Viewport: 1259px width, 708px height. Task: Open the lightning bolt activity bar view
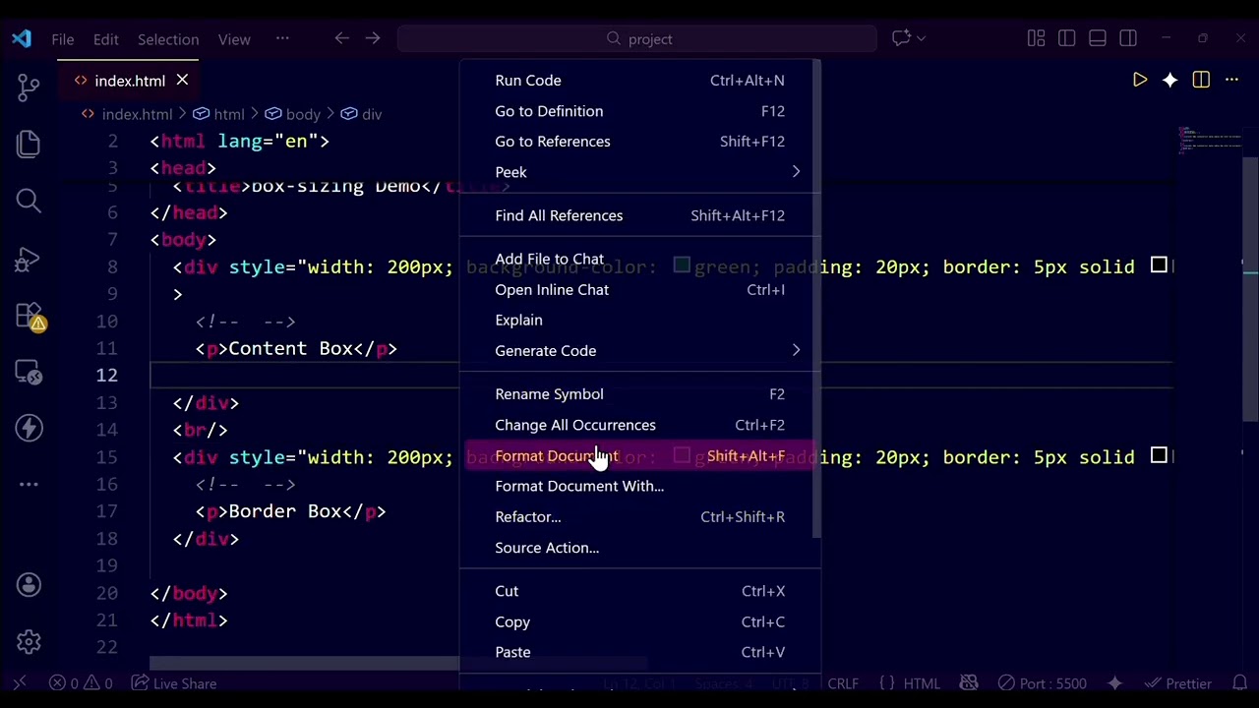29,428
